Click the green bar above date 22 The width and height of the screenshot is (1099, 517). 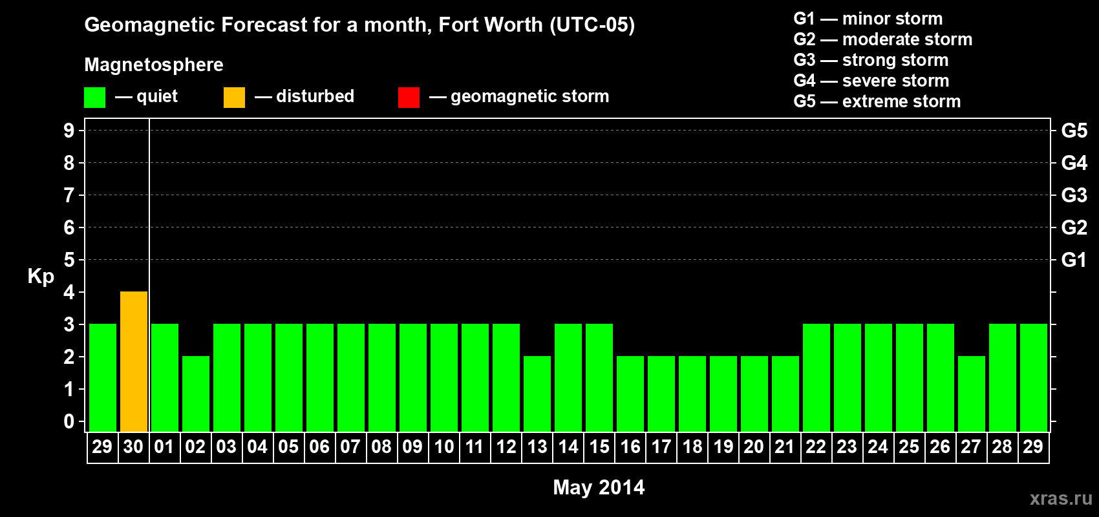(816, 377)
